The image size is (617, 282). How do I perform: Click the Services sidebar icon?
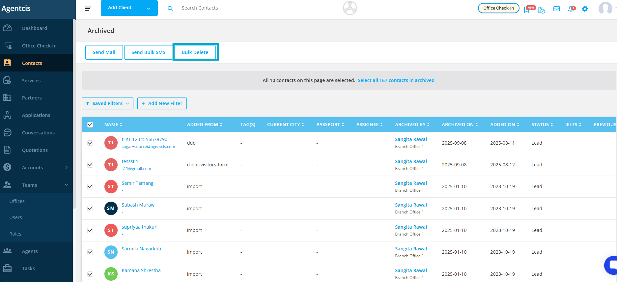click(7, 80)
